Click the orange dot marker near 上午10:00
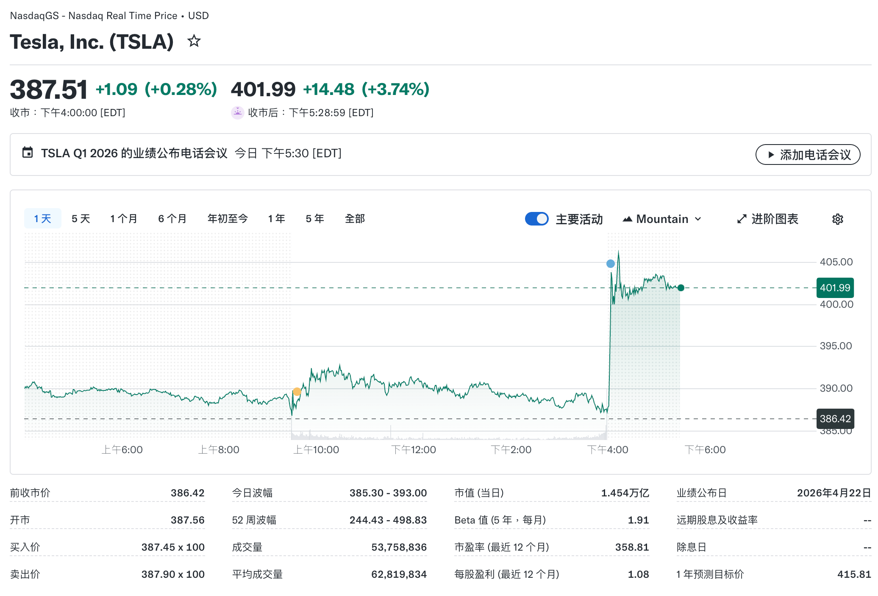The image size is (878, 596). 297,392
